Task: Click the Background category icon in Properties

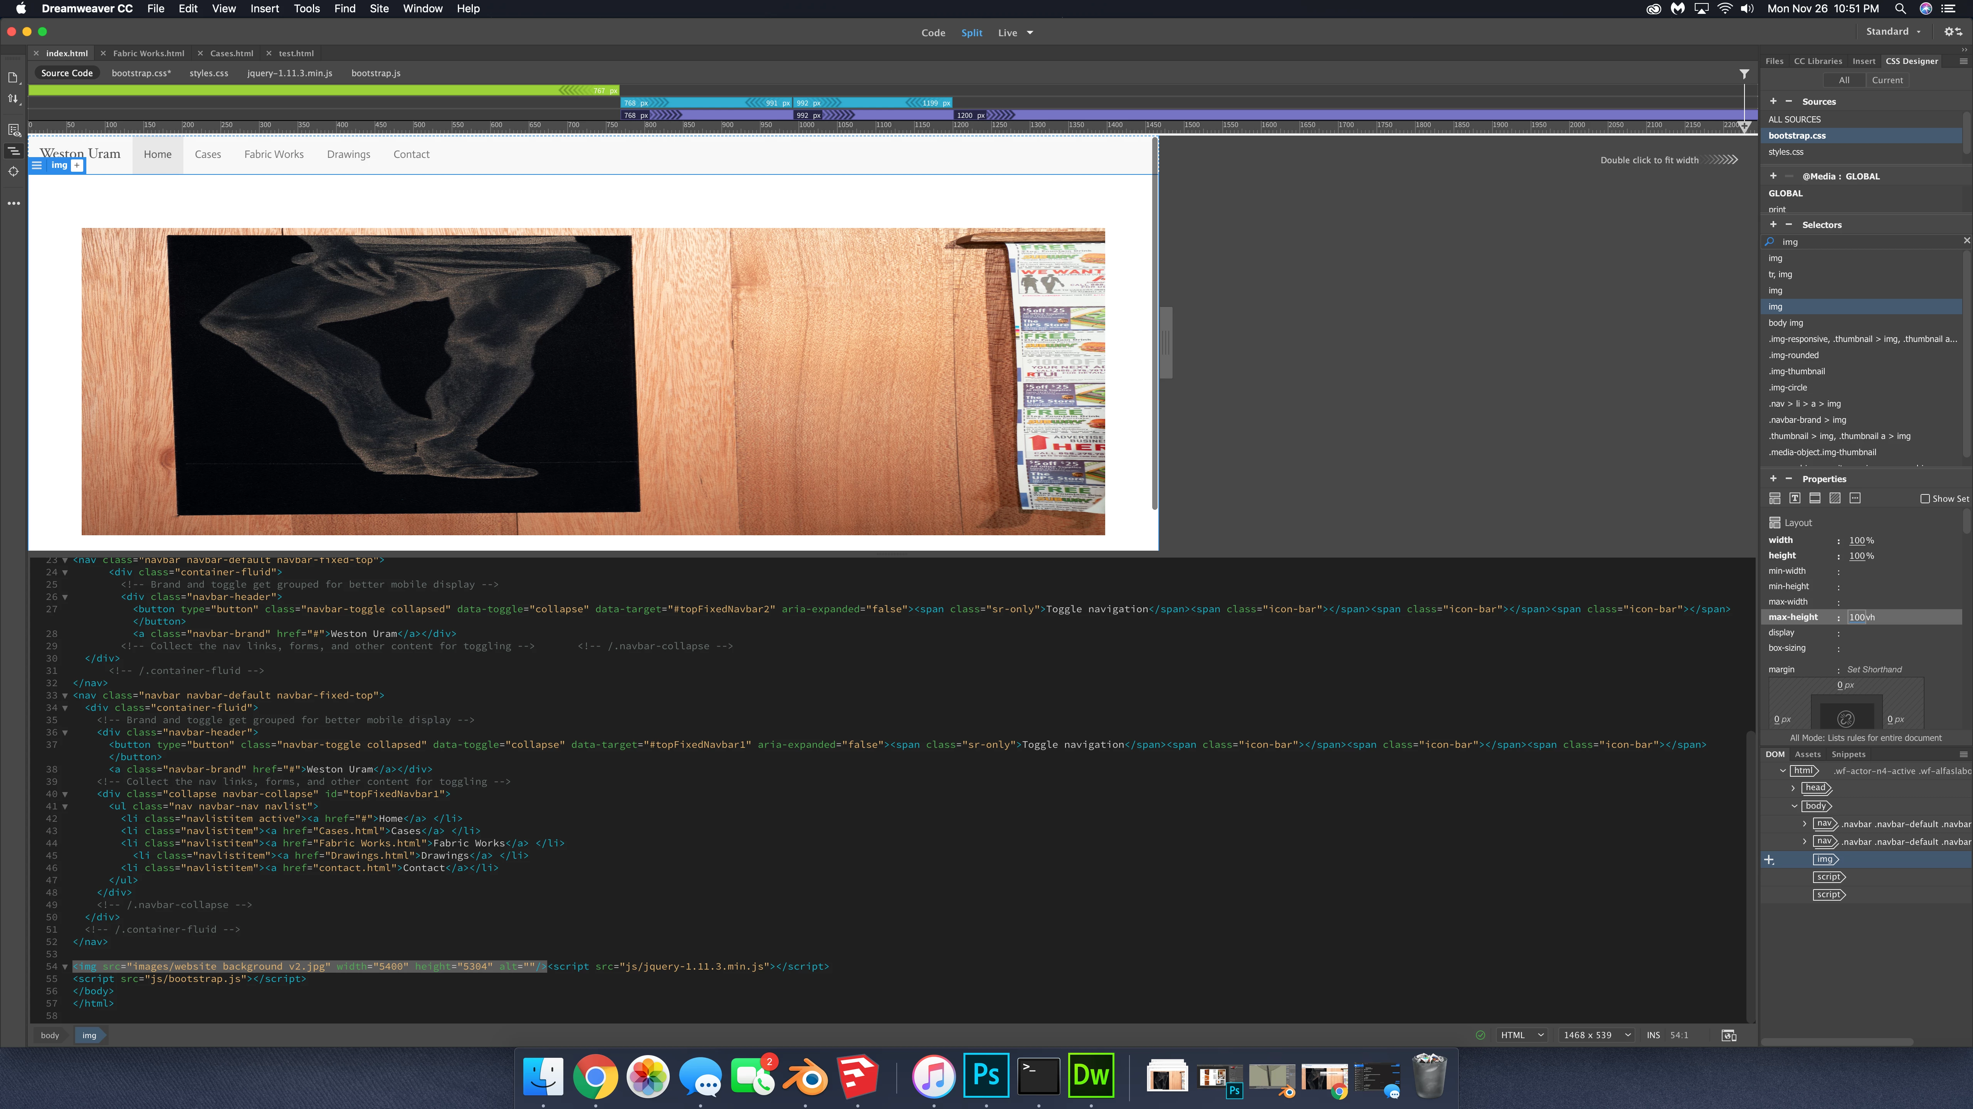Action: (1835, 498)
